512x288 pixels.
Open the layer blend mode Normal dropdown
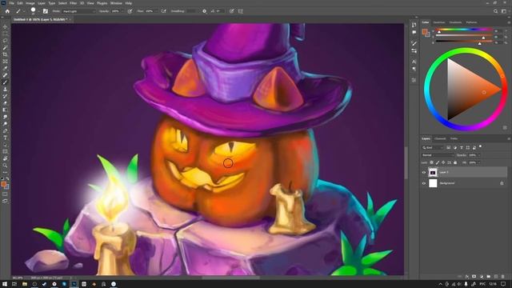click(438, 155)
